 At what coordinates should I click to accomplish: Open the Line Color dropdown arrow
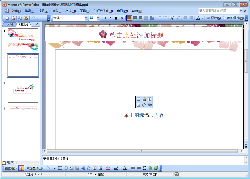tap(120, 168)
